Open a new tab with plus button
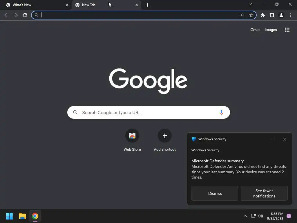Screen dimensions: 297x223 pos(148,5)
